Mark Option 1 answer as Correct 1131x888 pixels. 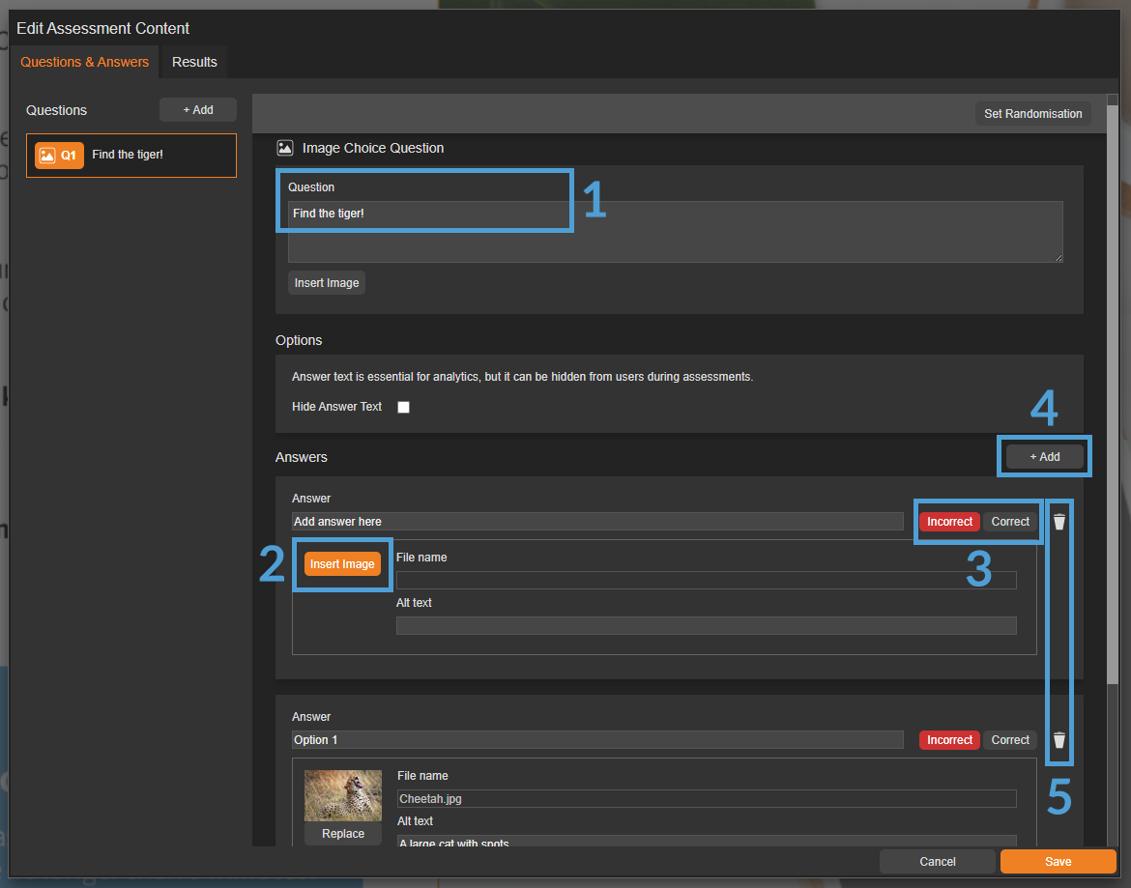pyautogui.click(x=1010, y=740)
